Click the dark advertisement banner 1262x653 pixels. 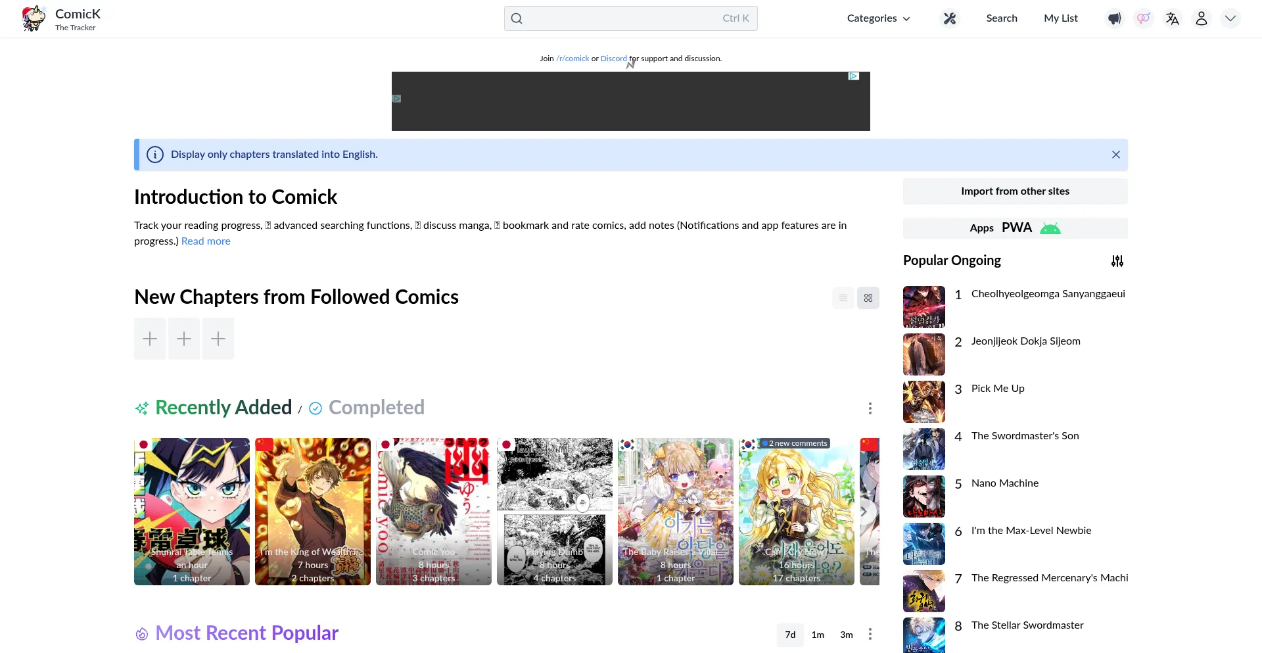[631, 101]
